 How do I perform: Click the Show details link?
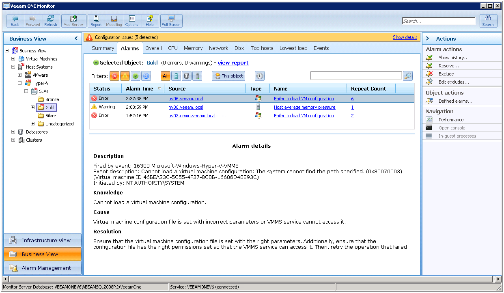(405, 37)
